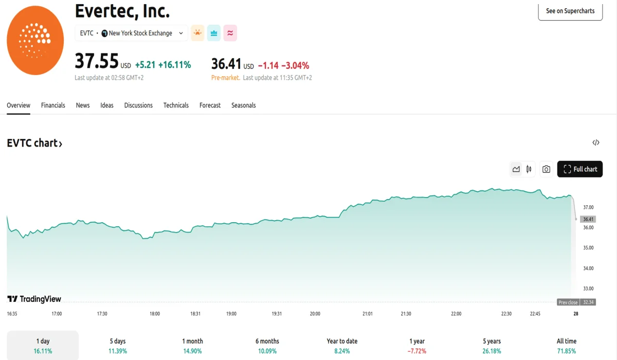Switch chart to area style
This screenshot has height=360, width=617.
(516, 169)
